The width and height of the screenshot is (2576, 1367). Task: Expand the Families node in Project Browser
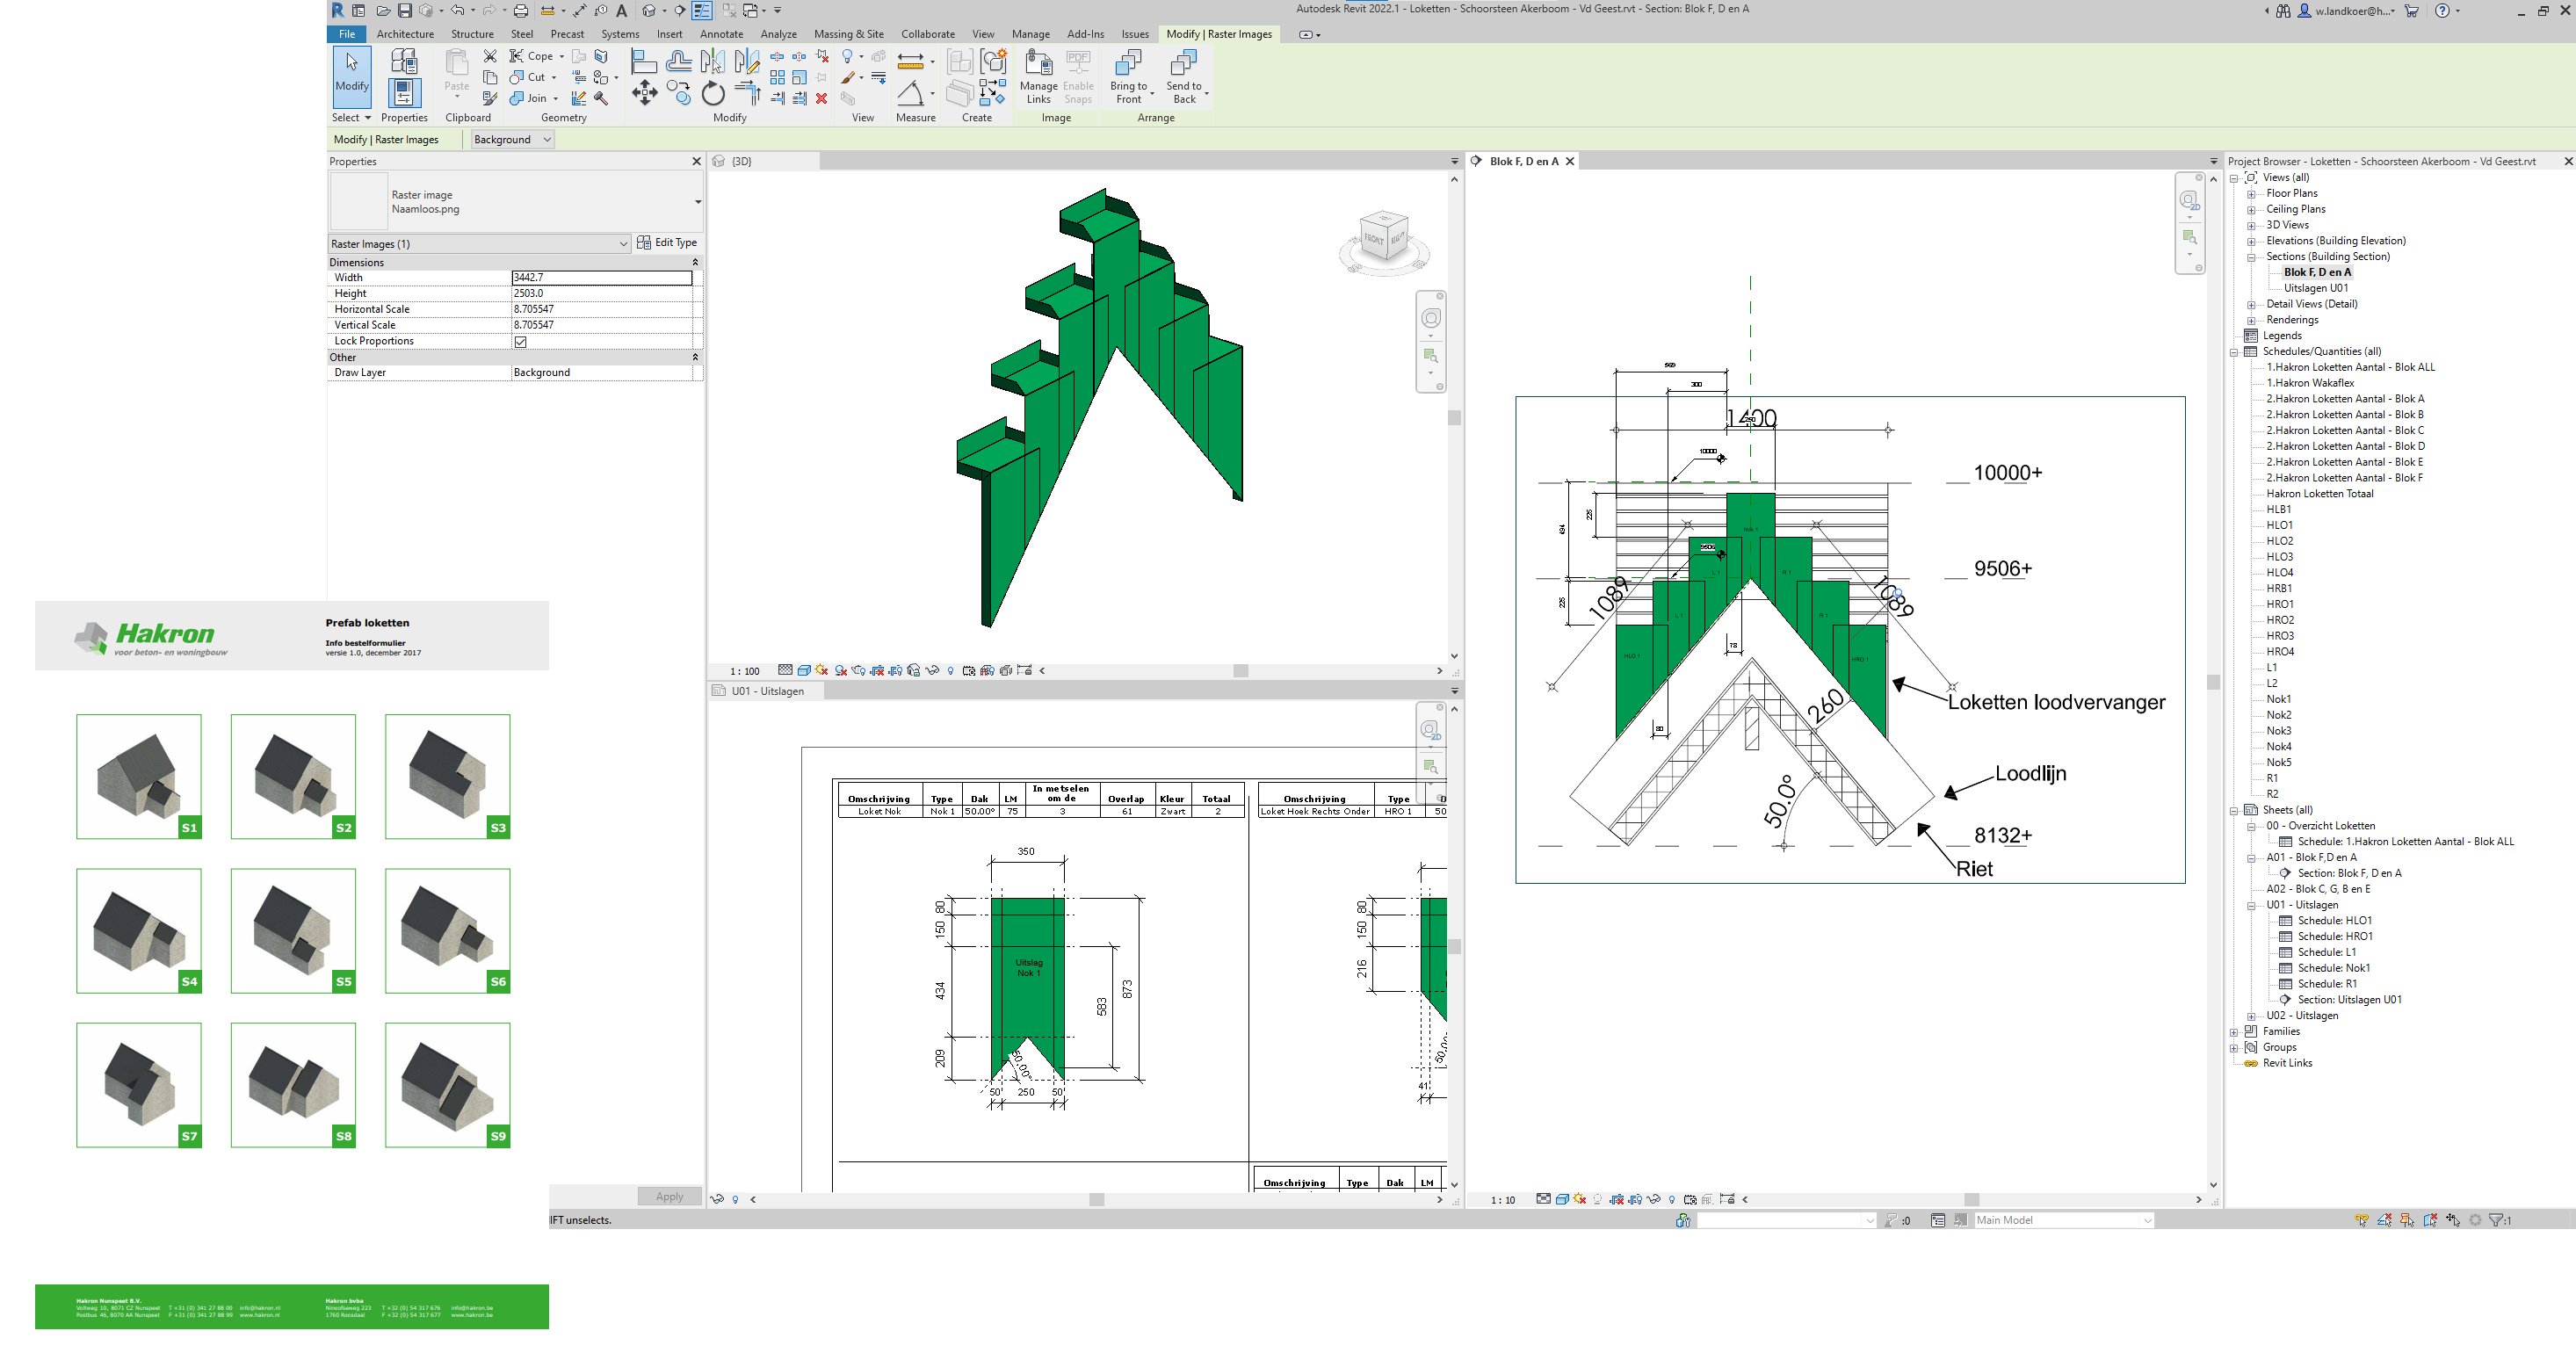2234,1032
